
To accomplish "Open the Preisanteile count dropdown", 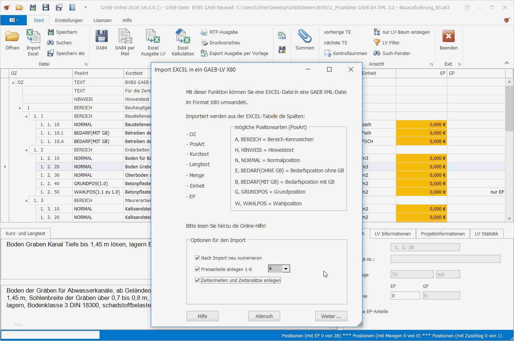I will [286, 269].
